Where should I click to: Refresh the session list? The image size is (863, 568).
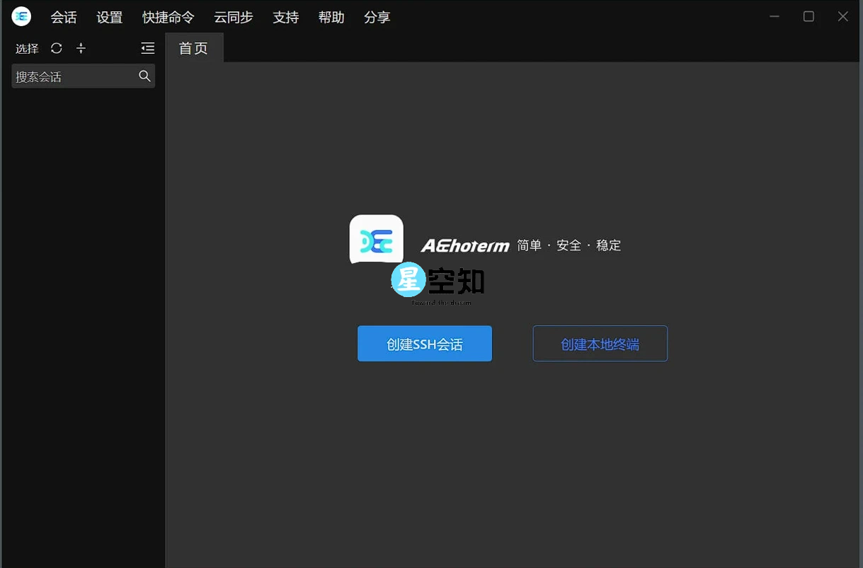pyautogui.click(x=56, y=48)
